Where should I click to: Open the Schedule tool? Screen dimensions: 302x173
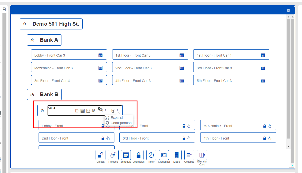(126, 155)
